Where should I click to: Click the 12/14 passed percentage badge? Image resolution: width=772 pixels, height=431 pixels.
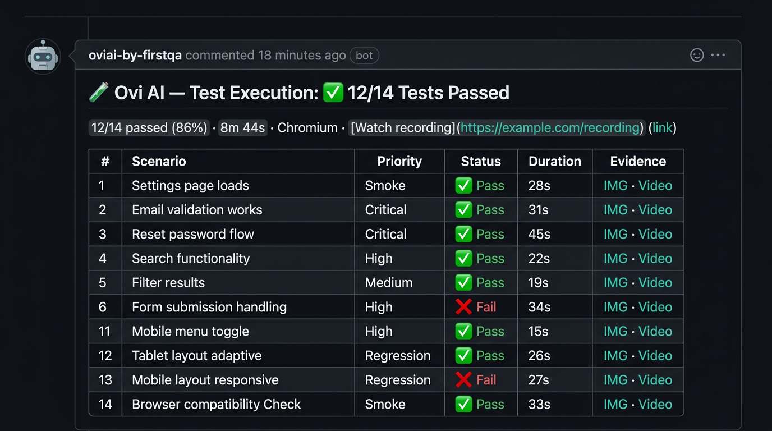pyautogui.click(x=149, y=127)
